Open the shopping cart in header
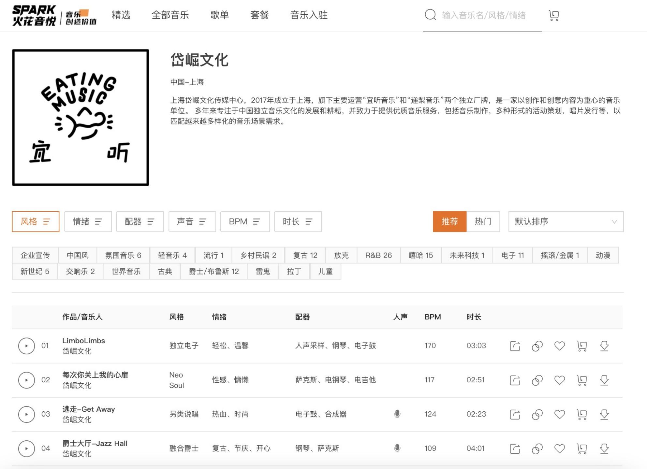 tap(554, 15)
